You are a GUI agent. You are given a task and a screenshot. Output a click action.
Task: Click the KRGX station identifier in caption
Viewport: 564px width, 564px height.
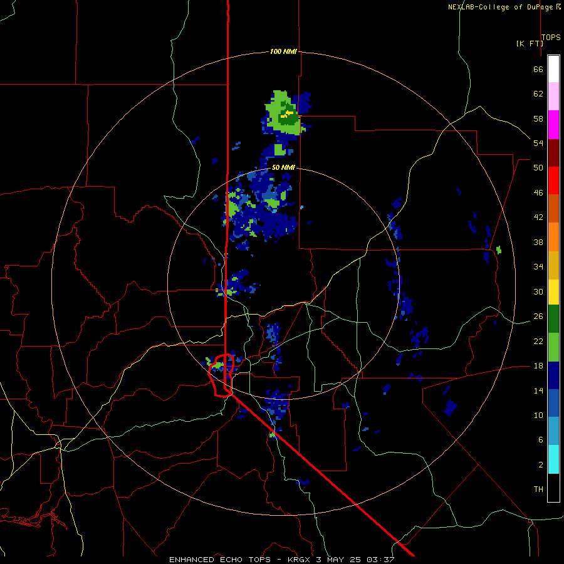pyautogui.click(x=300, y=560)
